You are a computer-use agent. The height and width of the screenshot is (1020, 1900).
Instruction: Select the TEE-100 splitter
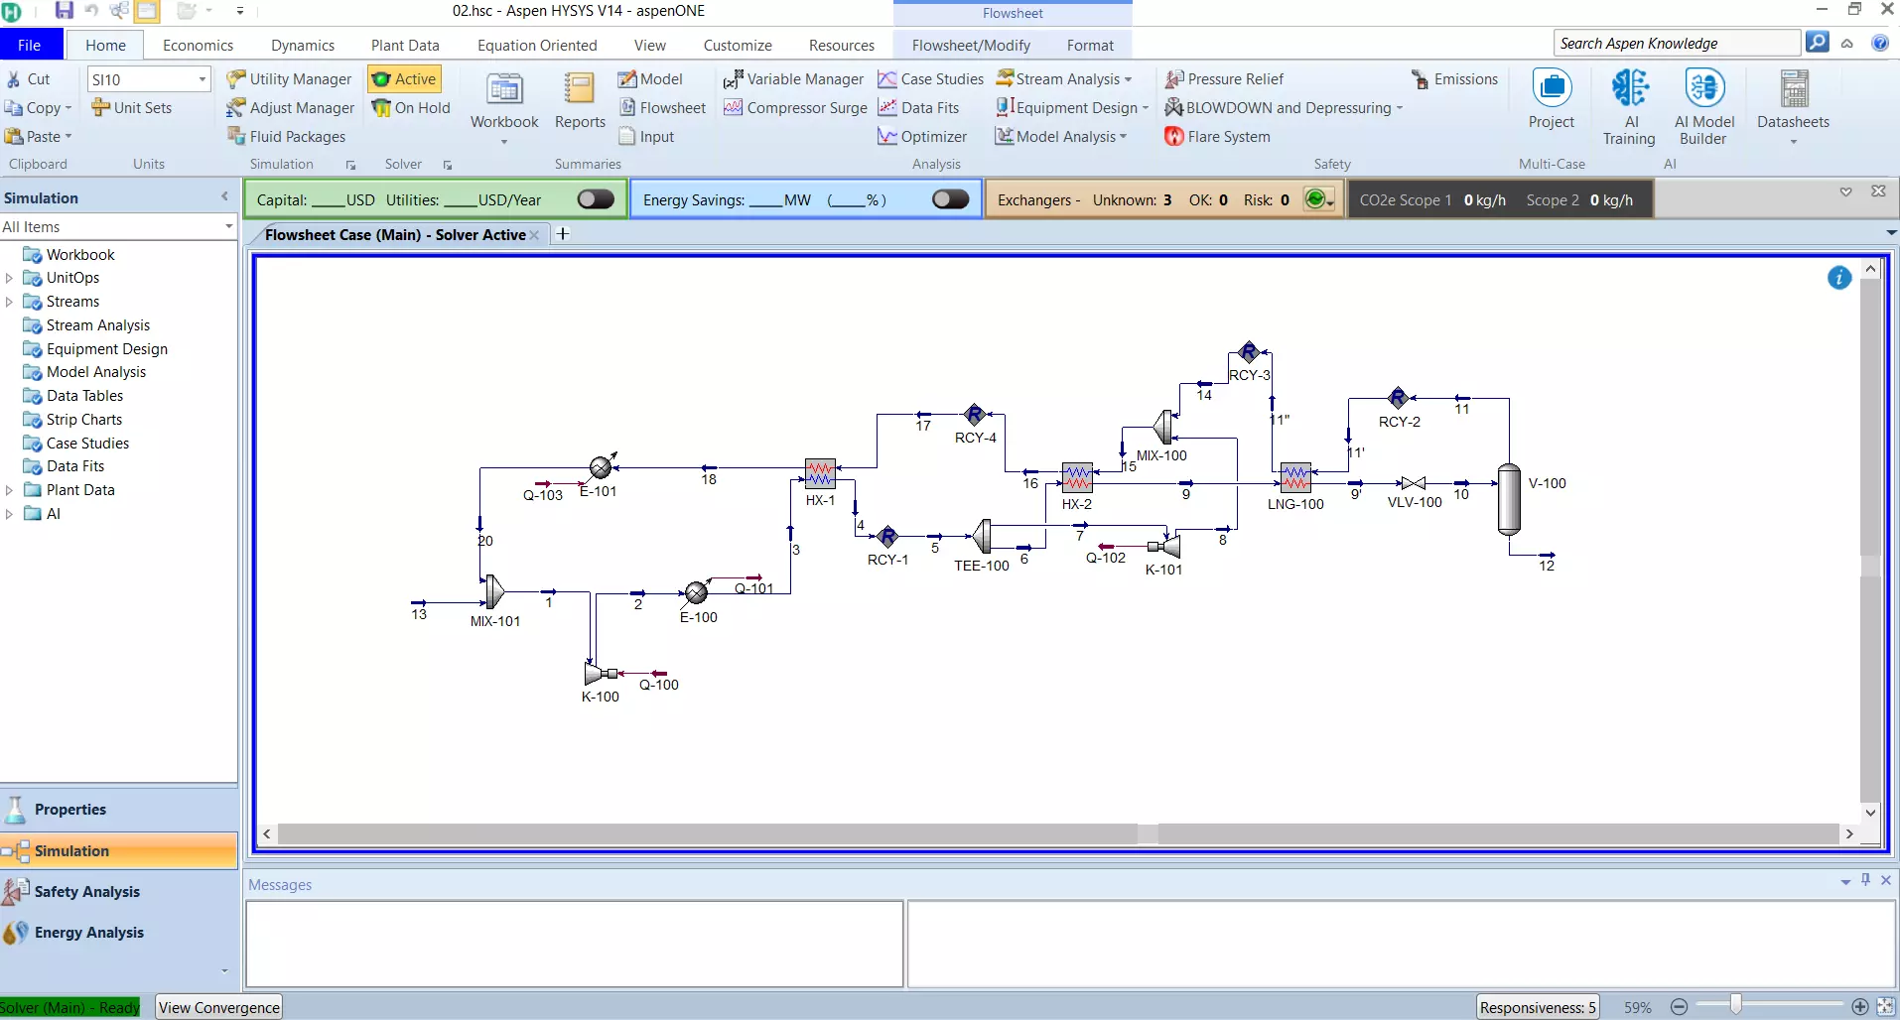pos(982,536)
